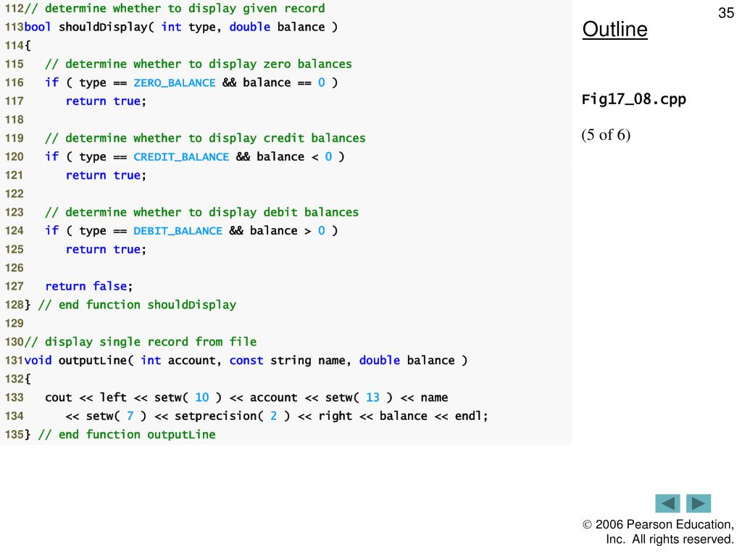Viewport: 742px width, 556px height.
Task: Click the (5 of 6) label
Action: [606, 135]
